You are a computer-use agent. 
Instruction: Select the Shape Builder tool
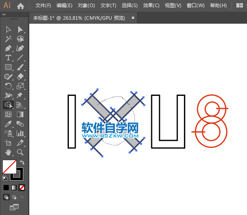(x=8, y=105)
